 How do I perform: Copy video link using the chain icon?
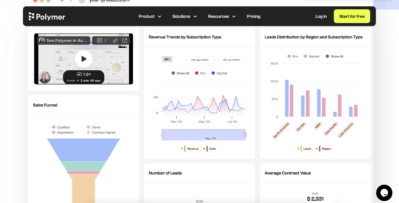coord(115,41)
